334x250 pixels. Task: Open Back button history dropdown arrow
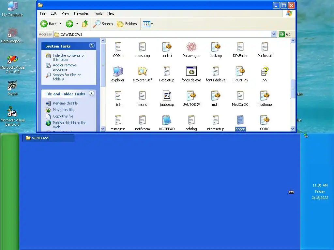(x=60, y=24)
